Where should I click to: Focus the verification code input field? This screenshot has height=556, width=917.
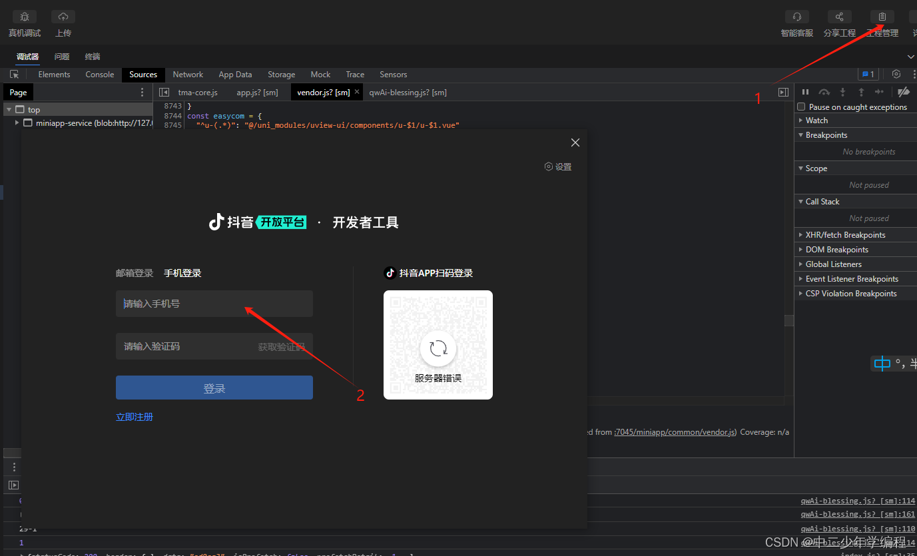[x=214, y=346]
